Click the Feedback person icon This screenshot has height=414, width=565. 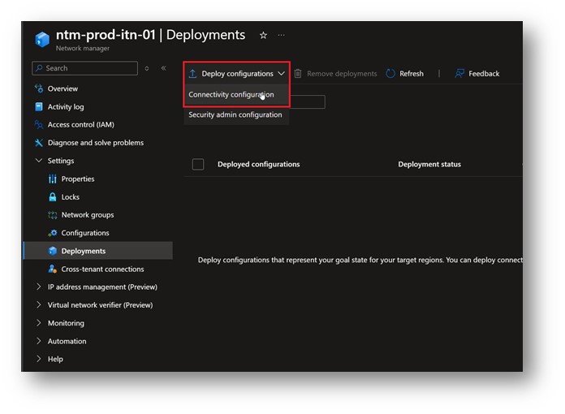(459, 74)
